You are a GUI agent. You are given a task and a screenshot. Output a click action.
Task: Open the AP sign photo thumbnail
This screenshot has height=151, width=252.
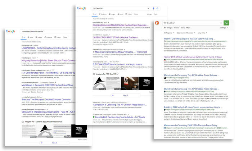130,83
